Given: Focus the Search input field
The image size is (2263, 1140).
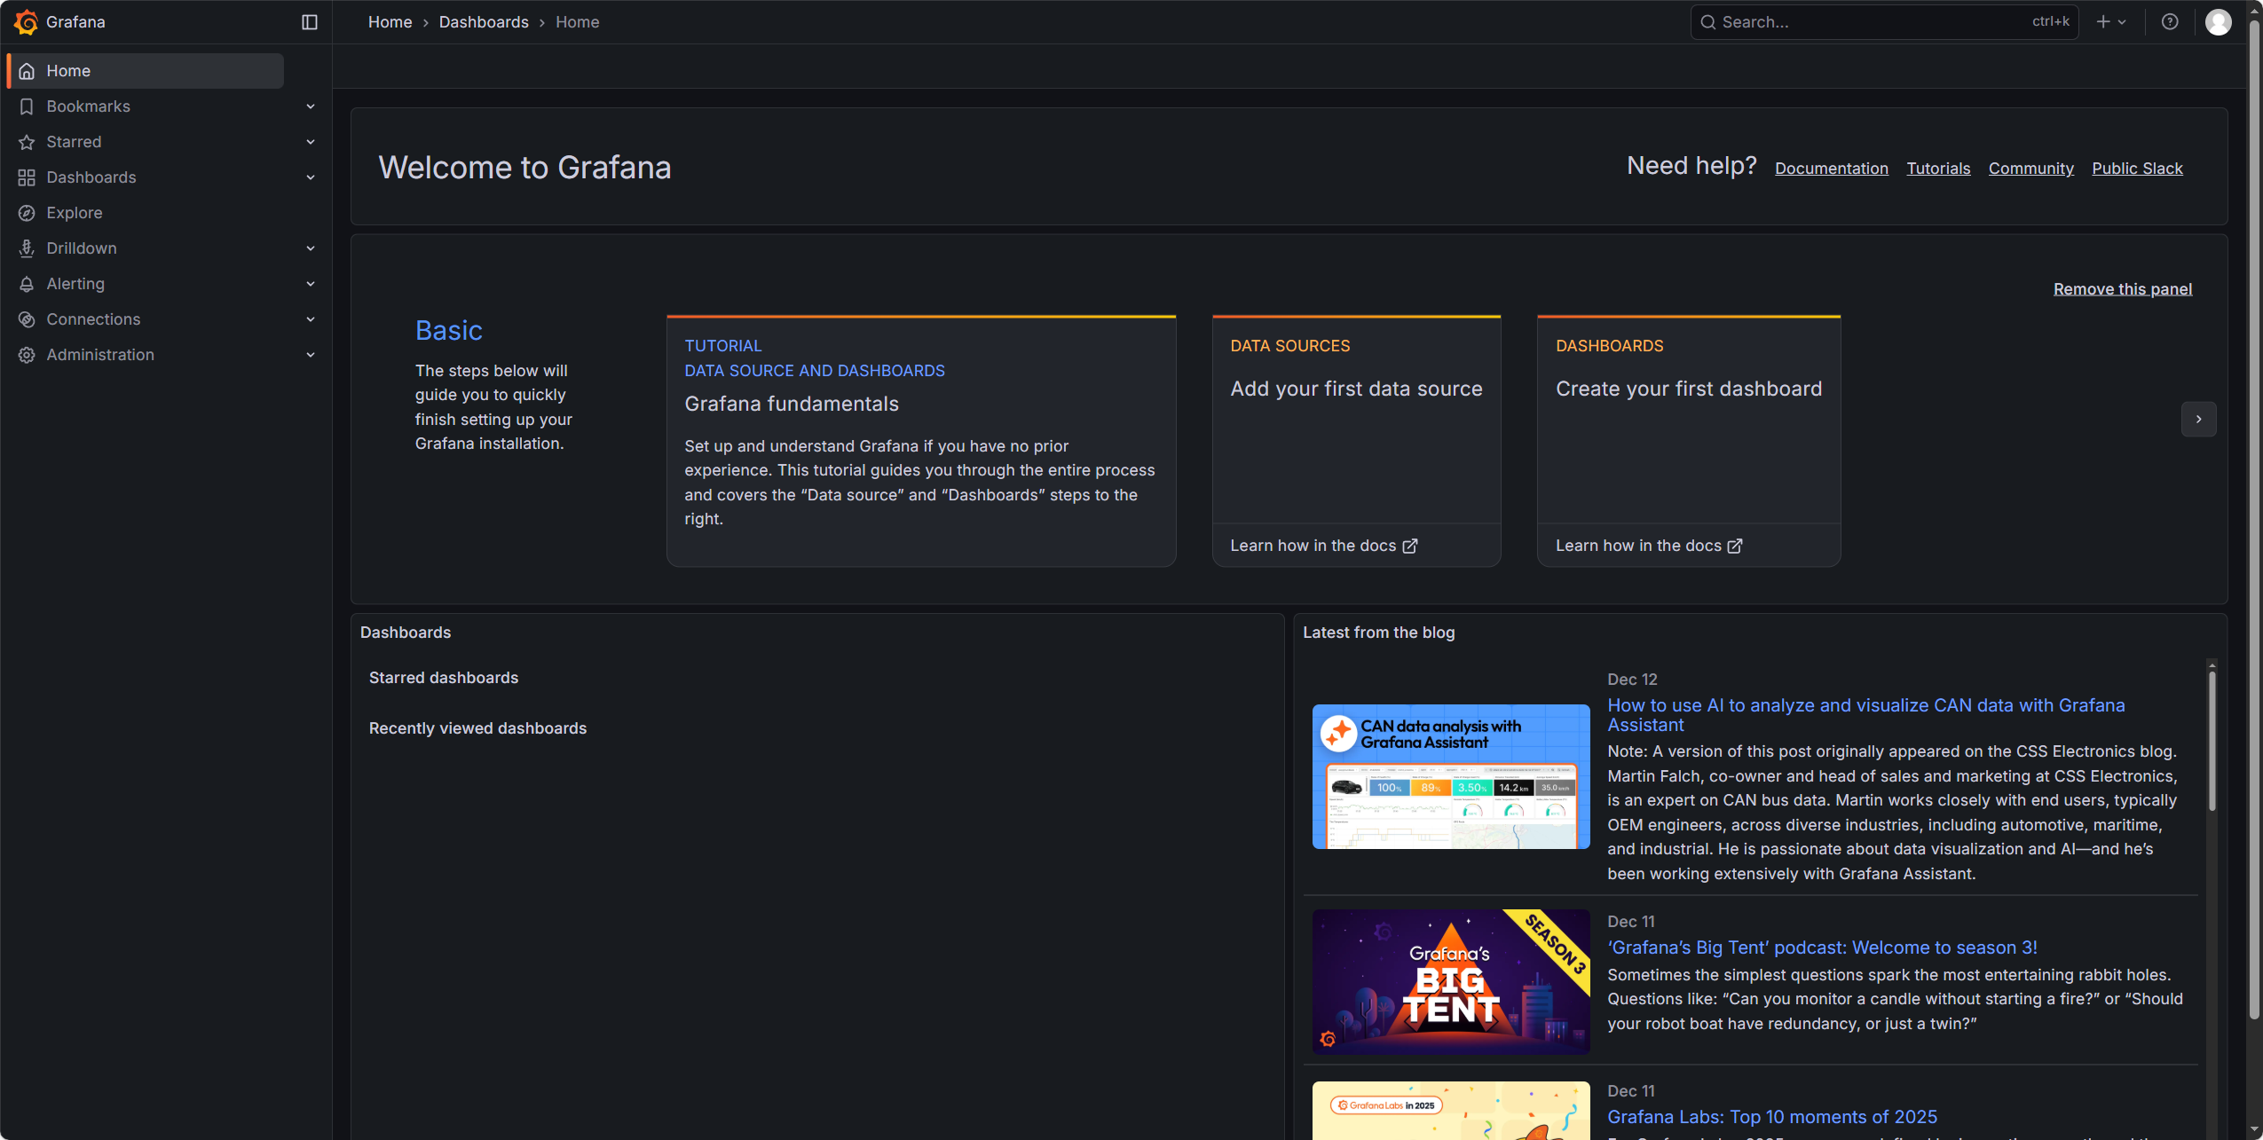Looking at the screenshot, I should (1883, 22).
